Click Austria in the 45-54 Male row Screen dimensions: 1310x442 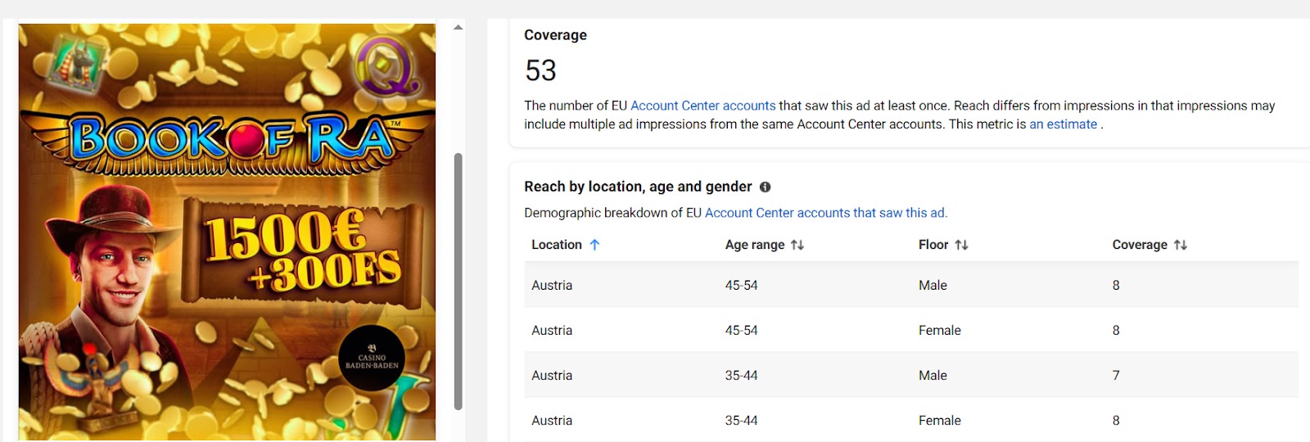tap(552, 286)
